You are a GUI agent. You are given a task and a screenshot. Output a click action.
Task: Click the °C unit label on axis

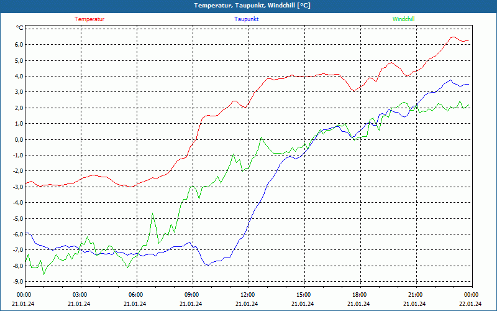coord(19,28)
